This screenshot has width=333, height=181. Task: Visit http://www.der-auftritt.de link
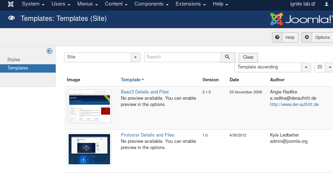pyautogui.click(x=294, y=104)
